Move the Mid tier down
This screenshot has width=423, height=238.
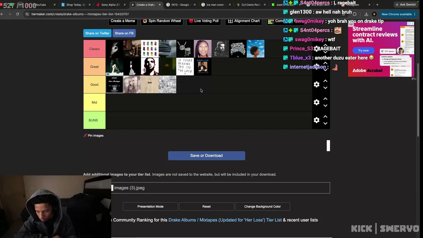tap(325, 106)
